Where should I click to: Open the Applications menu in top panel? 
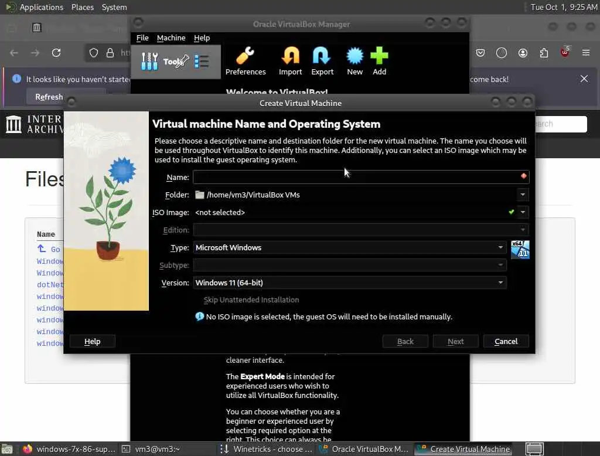42,7
